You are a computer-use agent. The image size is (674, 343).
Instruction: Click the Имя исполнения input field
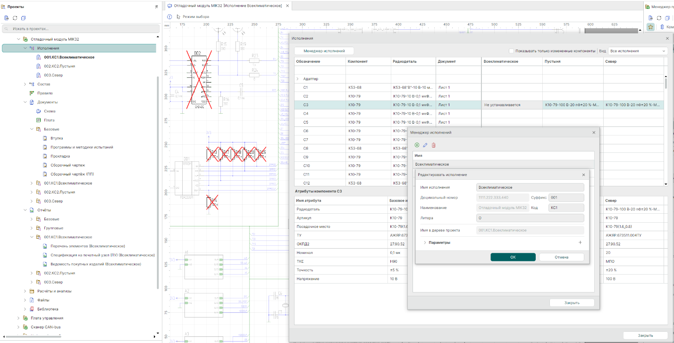[x=531, y=187]
